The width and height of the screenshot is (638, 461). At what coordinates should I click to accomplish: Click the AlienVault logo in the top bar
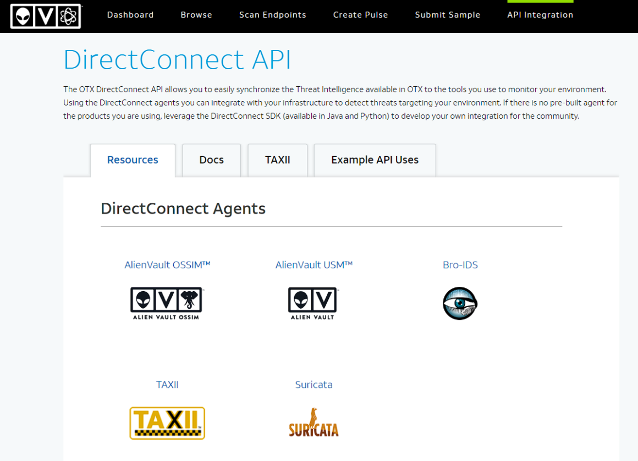(46, 16)
